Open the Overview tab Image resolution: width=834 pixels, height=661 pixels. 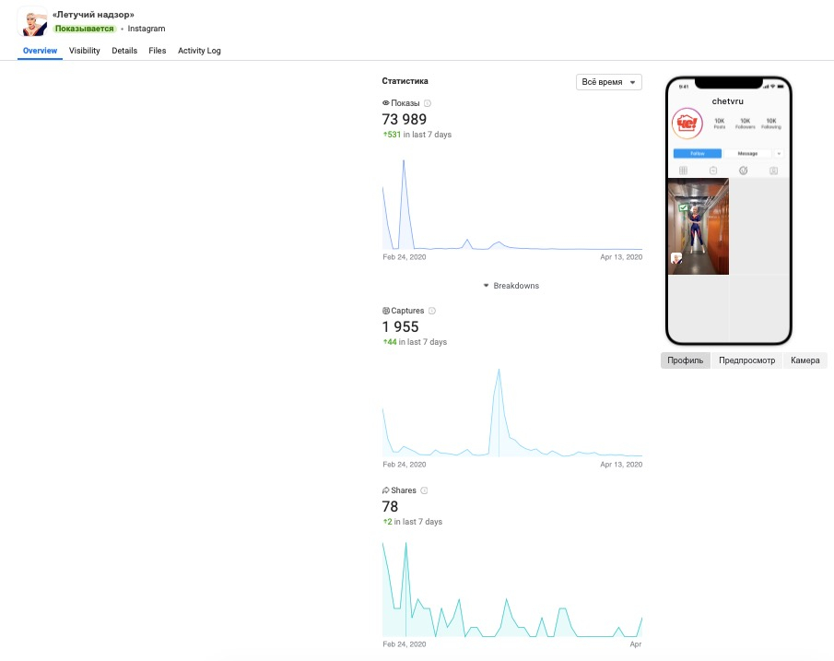coord(40,51)
